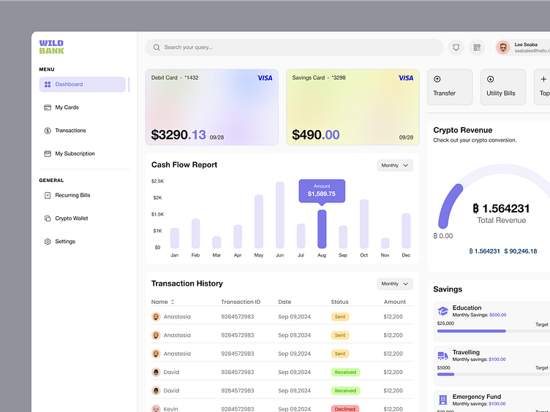The image size is (550, 412).
Task: Click sort icon beside Name column
Action: 173,302
